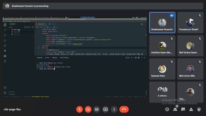
Task: Click the terminal scrollbar at the panel's right edge
Action: coord(146,92)
